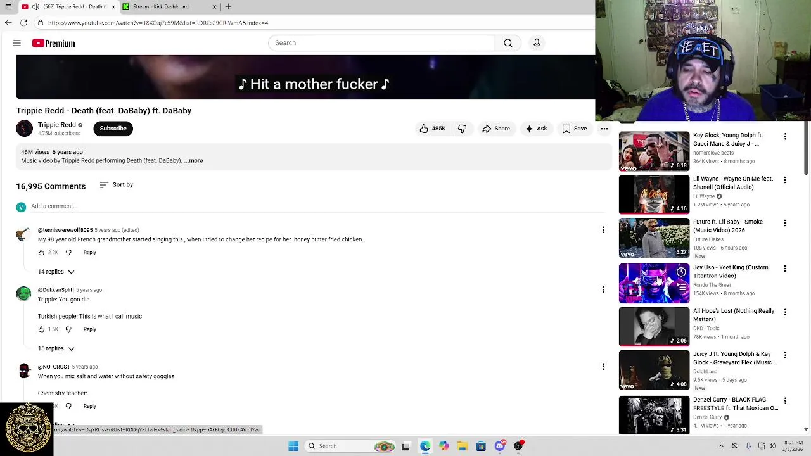Click the browser address bar URL

[x=158, y=23]
